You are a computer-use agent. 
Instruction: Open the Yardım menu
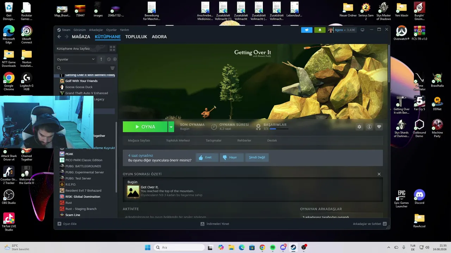[x=124, y=30]
